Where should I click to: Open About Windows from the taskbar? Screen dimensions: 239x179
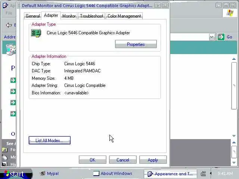click(x=113, y=173)
